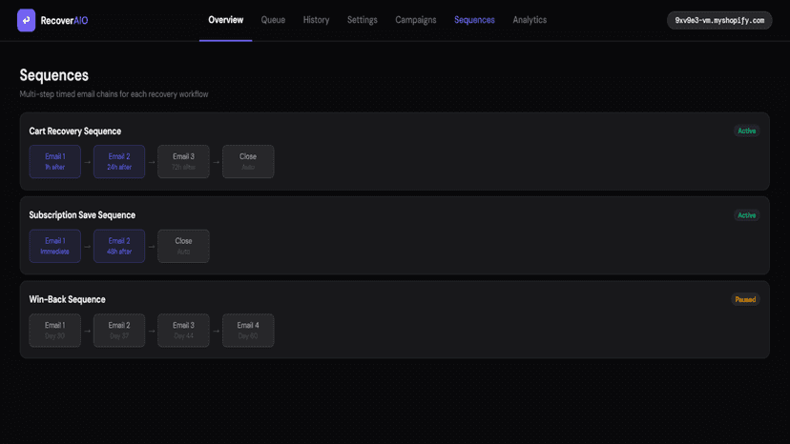Image resolution: width=790 pixels, height=444 pixels.
Task: Select Cart Recovery Email 3 step
Action: tap(183, 162)
